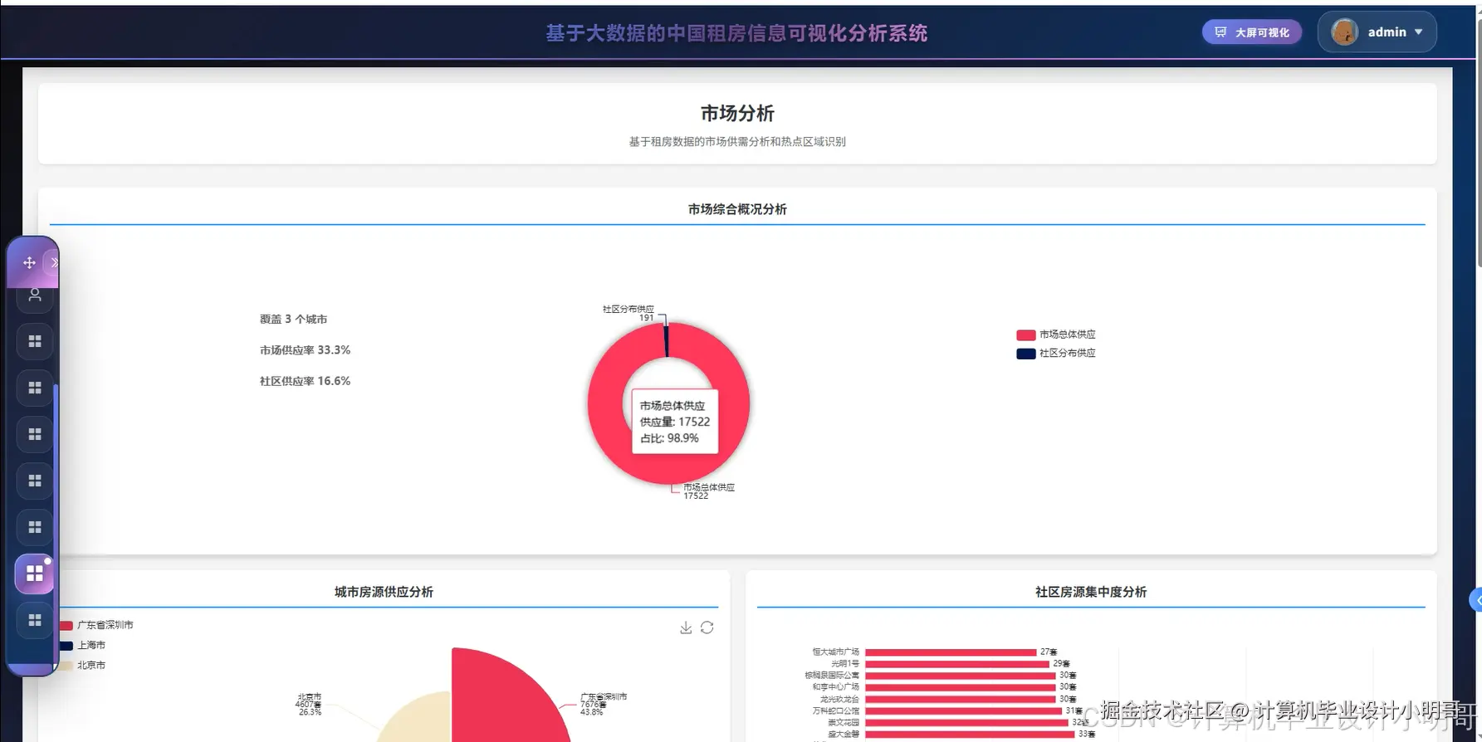This screenshot has height=742, width=1482.
Task: Click the admin username label
Action: point(1387,32)
